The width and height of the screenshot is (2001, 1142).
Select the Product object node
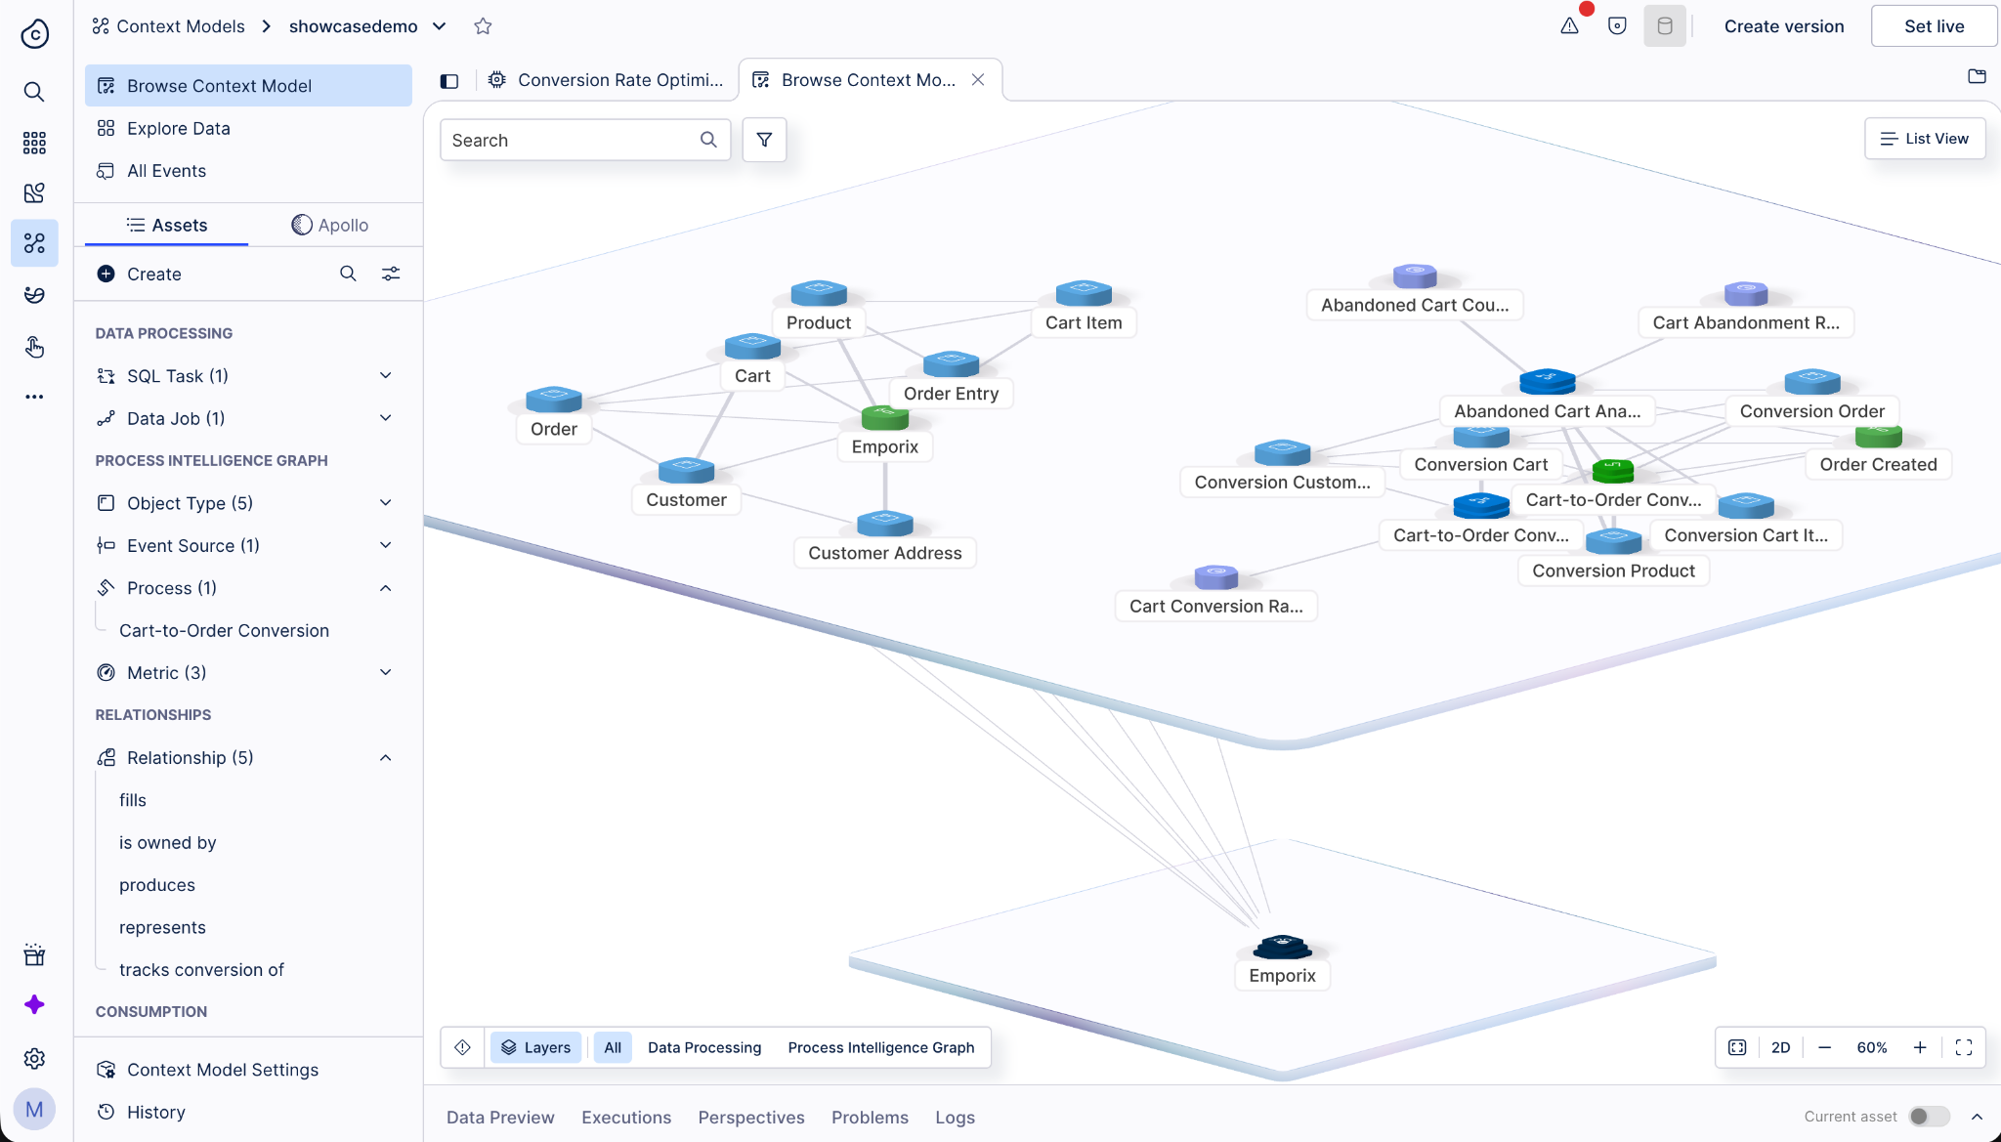[819, 294]
